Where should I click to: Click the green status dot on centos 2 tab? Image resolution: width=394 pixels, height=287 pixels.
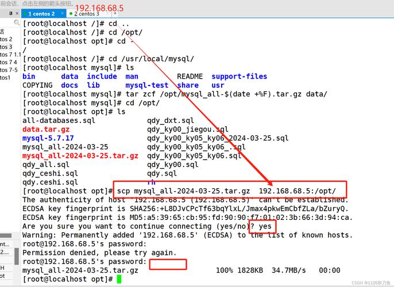25,13
